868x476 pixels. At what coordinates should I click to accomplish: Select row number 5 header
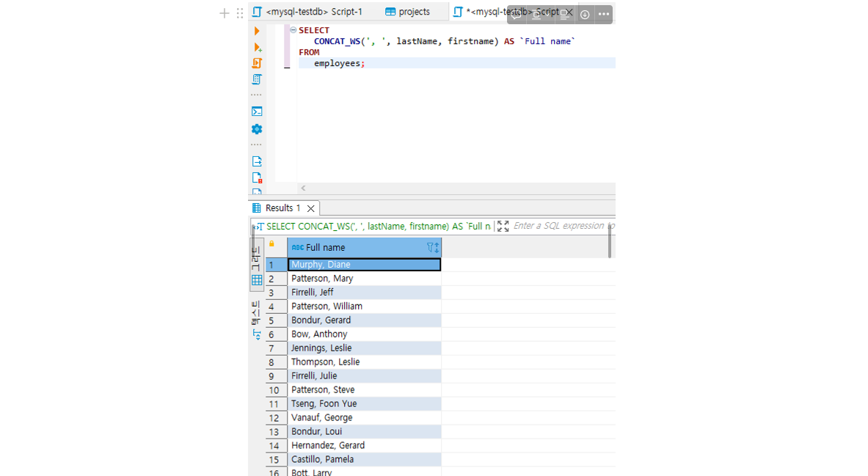[x=276, y=321]
